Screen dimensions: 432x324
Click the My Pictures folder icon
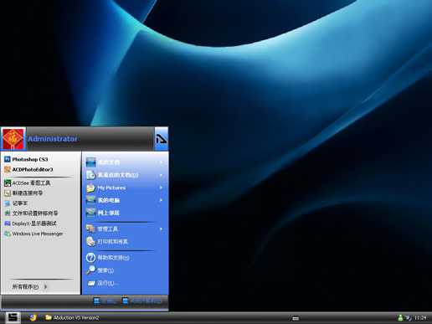(90, 188)
